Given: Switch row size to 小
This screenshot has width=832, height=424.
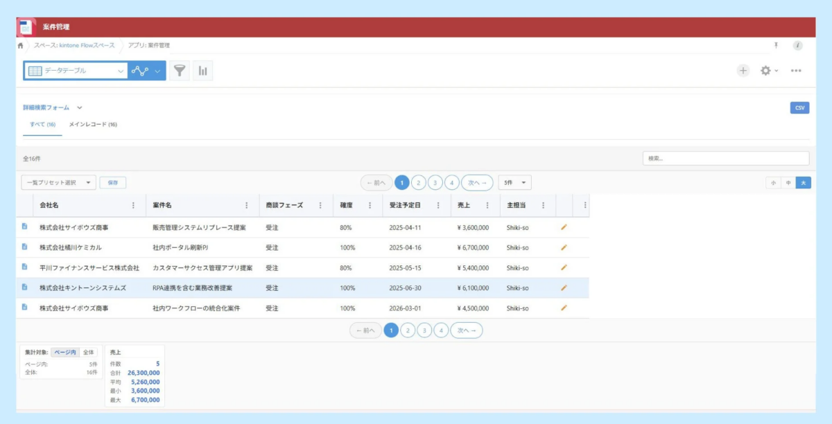Looking at the screenshot, I should pyautogui.click(x=773, y=183).
